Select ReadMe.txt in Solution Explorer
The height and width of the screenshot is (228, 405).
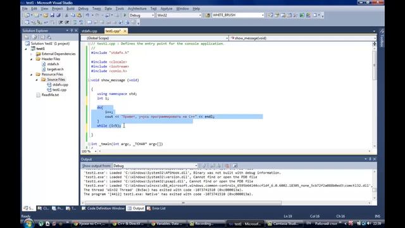(x=50, y=95)
